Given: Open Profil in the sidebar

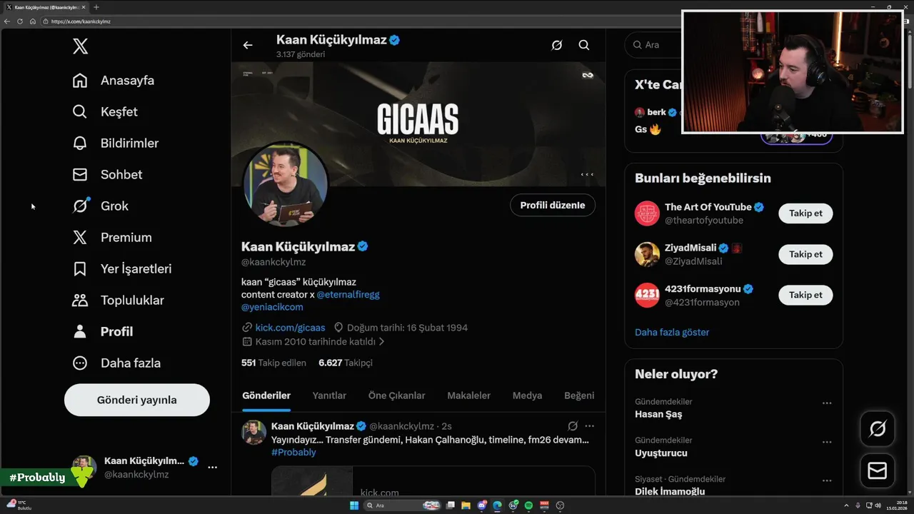Looking at the screenshot, I should (x=103, y=332).
